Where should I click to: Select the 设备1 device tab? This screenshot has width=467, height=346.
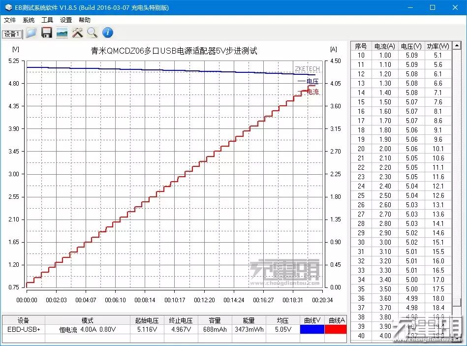(12, 34)
